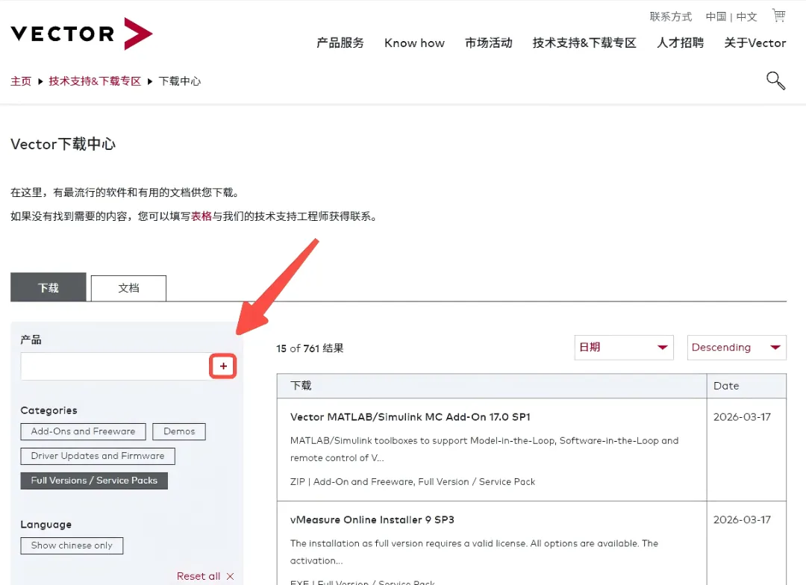Image resolution: width=806 pixels, height=585 pixels.
Task: Click the 下载中心 breadcrumb text
Action: pyautogui.click(x=179, y=81)
